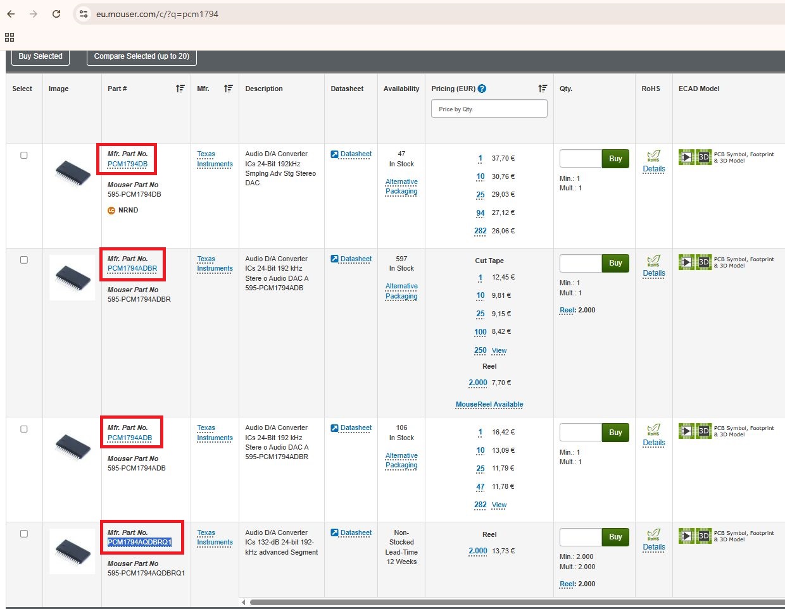Open the browser apps grid icon
This screenshot has width=785, height=609.
(x=9, y=37)
